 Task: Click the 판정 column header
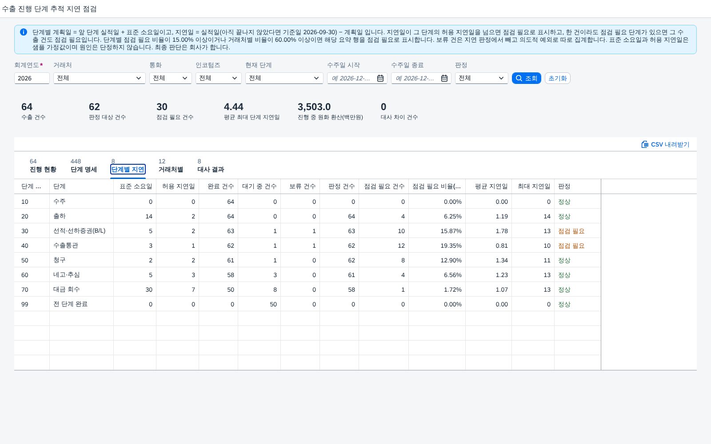pyautogui.click(x=578, y=186)
